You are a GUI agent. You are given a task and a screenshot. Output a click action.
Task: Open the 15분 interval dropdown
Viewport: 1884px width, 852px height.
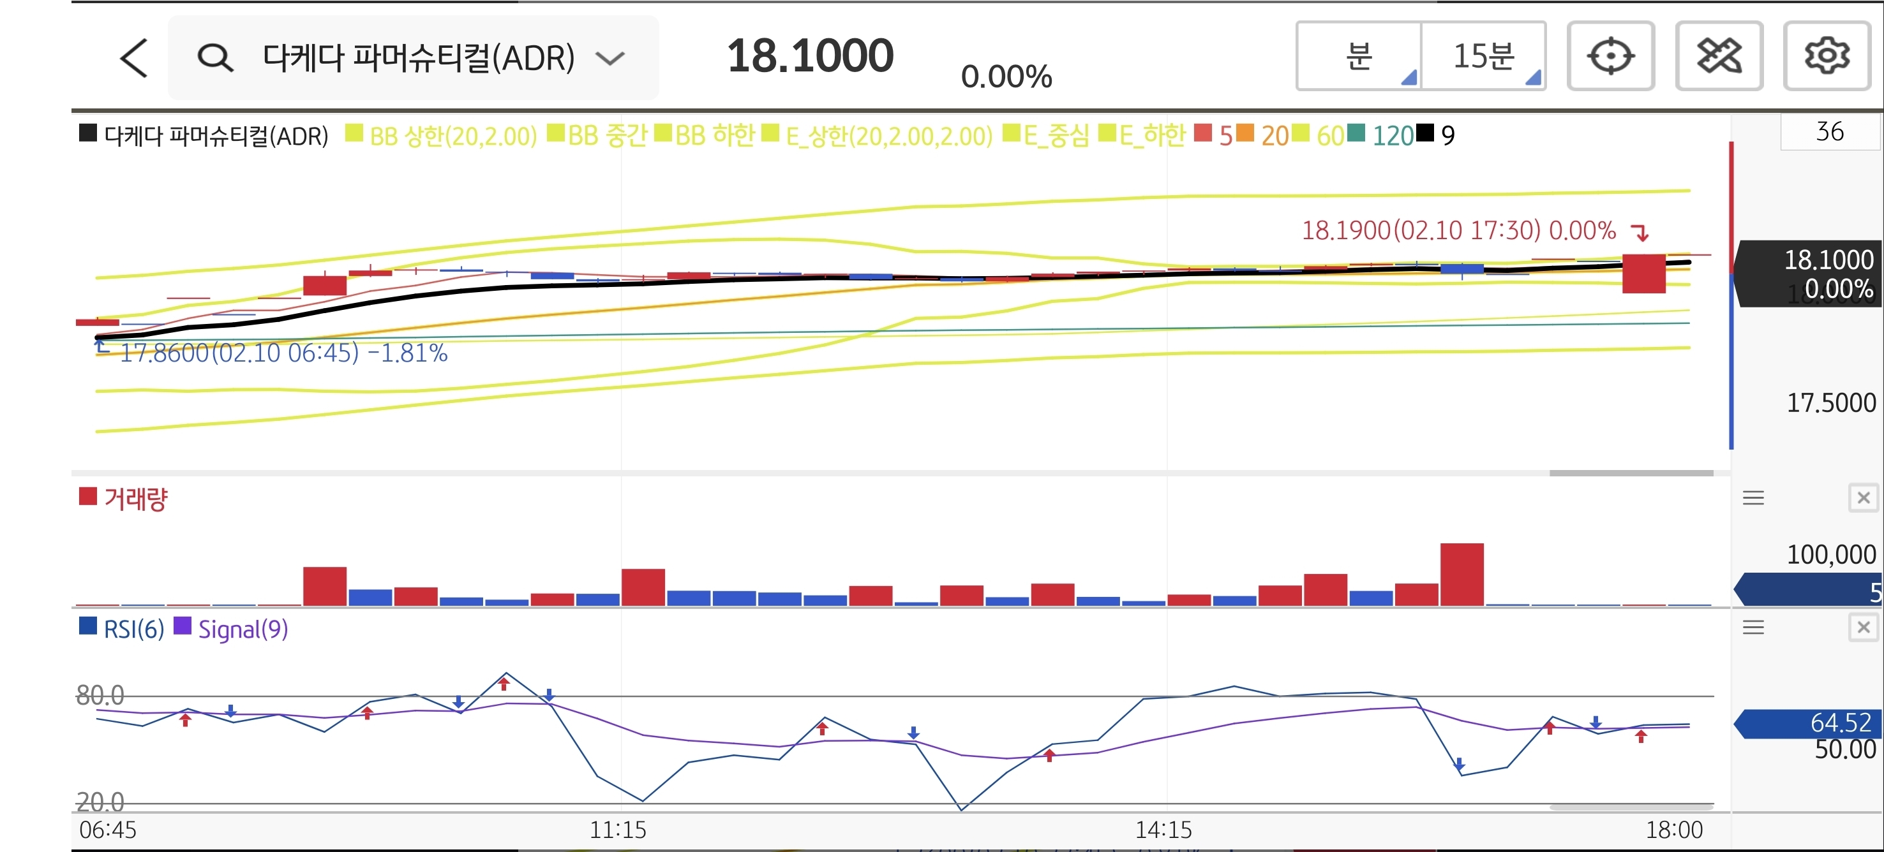(x=1483, y=56)
